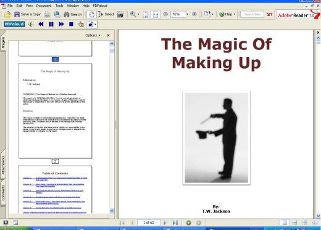Select the page 2 thumbnail
The image size is (321, 230).
[x=55, y=111]
